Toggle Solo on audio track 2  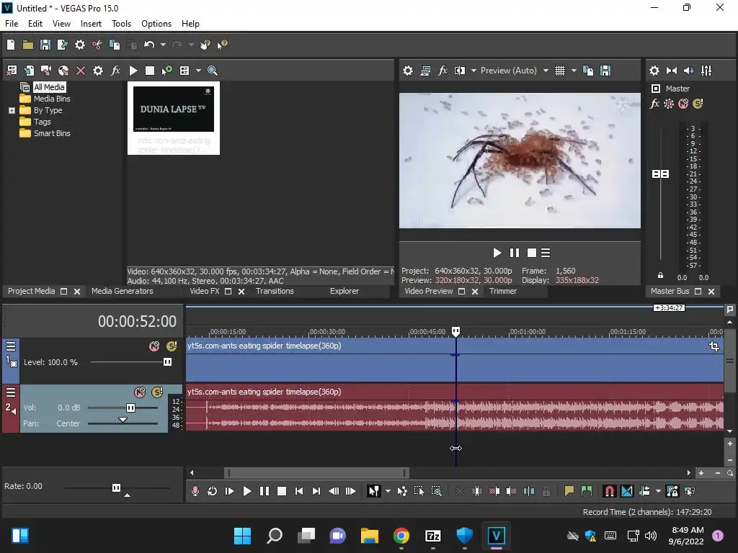[x=157, y=392]
